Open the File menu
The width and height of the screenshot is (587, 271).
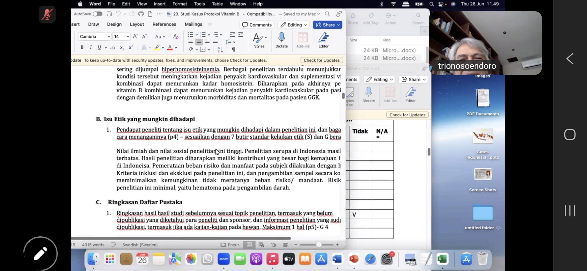111,4
